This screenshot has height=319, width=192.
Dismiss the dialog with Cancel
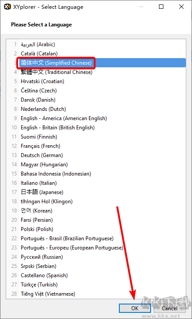[170, 308]
